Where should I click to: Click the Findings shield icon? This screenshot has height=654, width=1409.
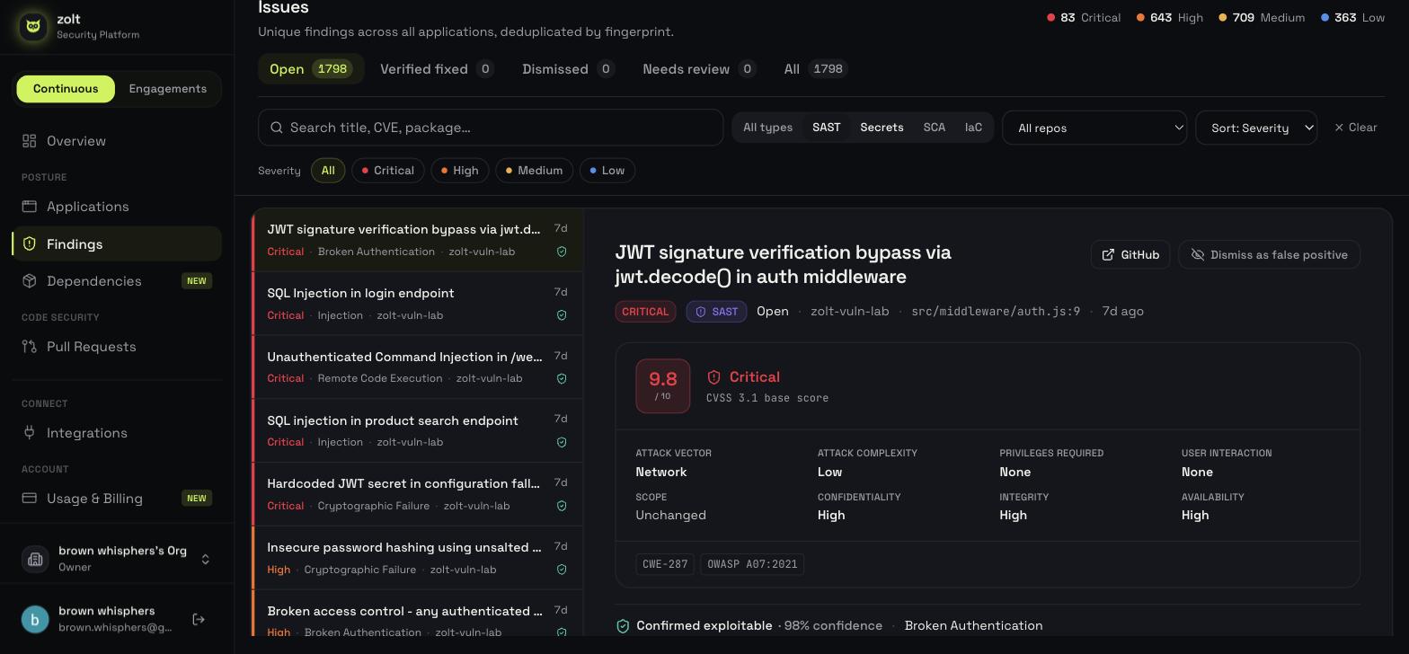pyautogui.click(x=30, y=244)
